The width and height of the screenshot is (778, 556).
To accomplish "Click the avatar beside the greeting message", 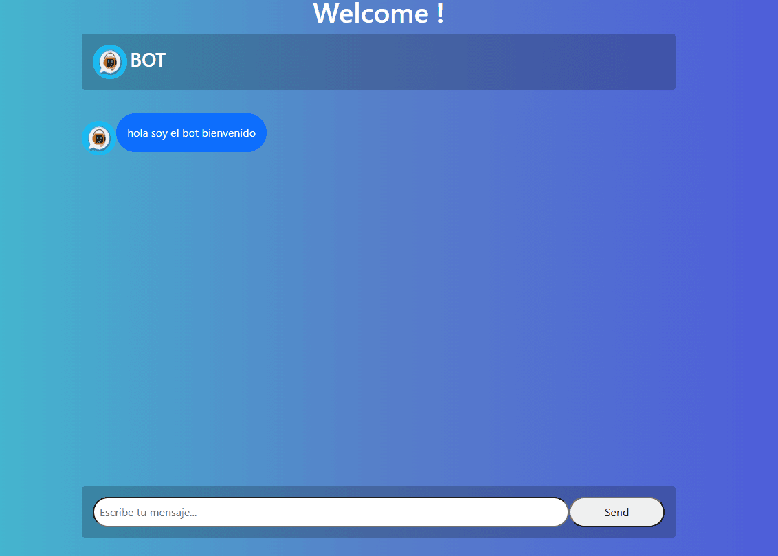I will click(x=99, y=138).
